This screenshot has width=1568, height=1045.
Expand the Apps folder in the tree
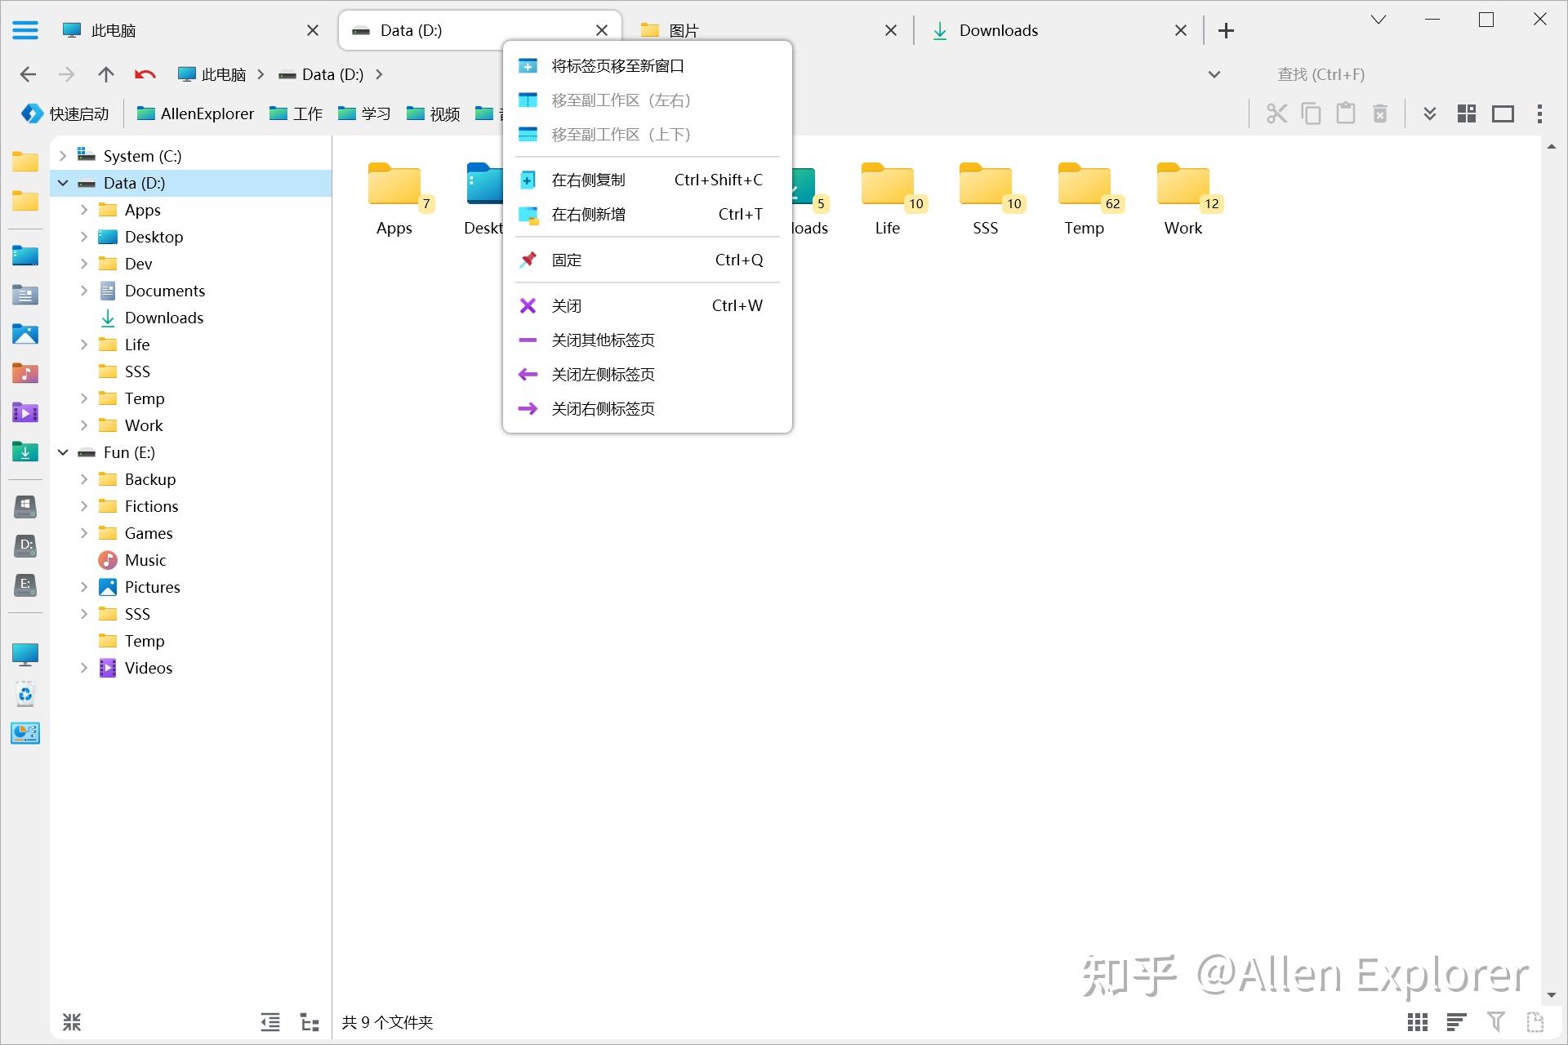click(x=83, y=210)
